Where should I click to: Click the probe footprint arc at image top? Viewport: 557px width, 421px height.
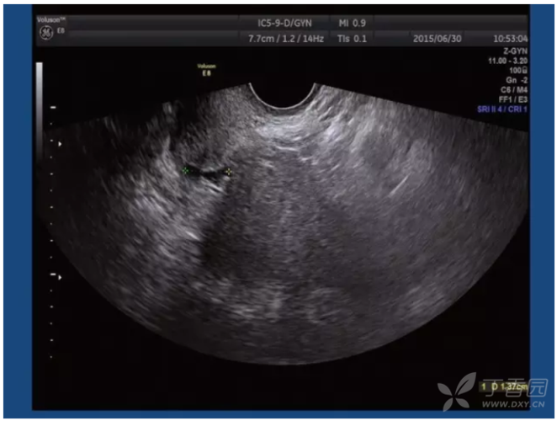pos(283,95)
